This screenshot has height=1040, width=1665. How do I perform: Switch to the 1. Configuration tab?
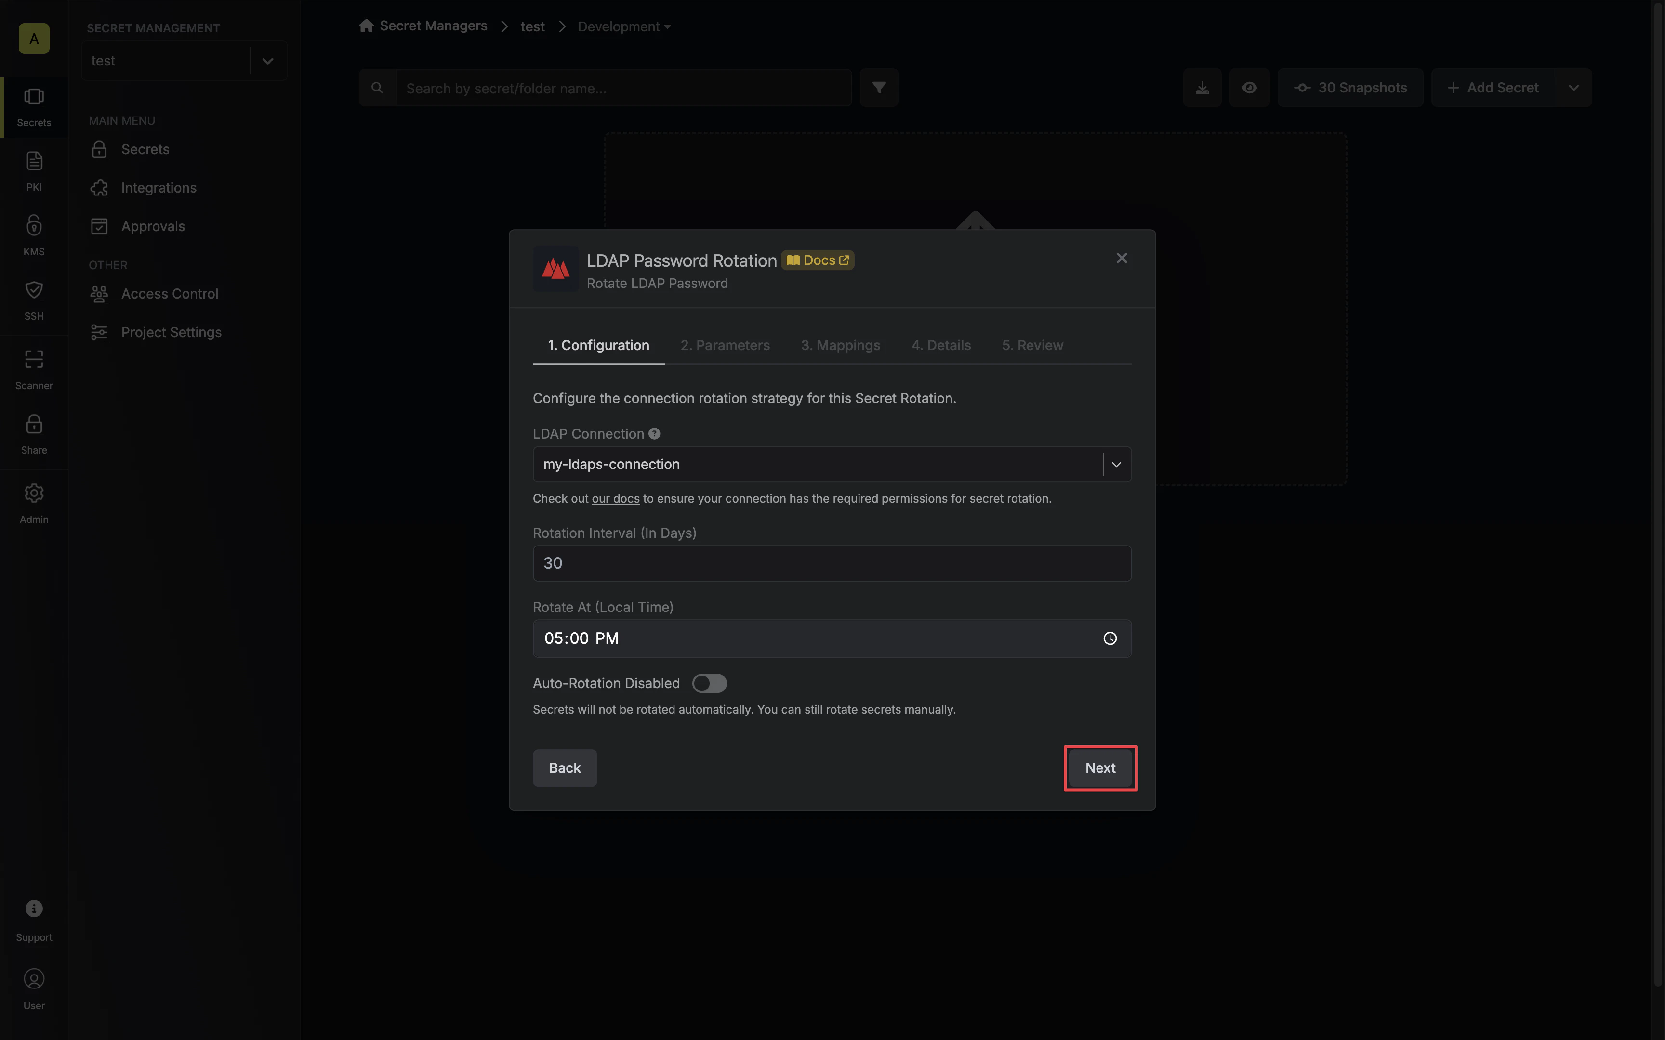pyautogui.click(x=598, y=345)
